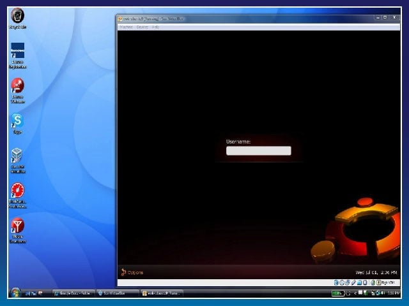Open the Windows Start orb
This screenshot has height=306, width=409.
coord(15,293)
